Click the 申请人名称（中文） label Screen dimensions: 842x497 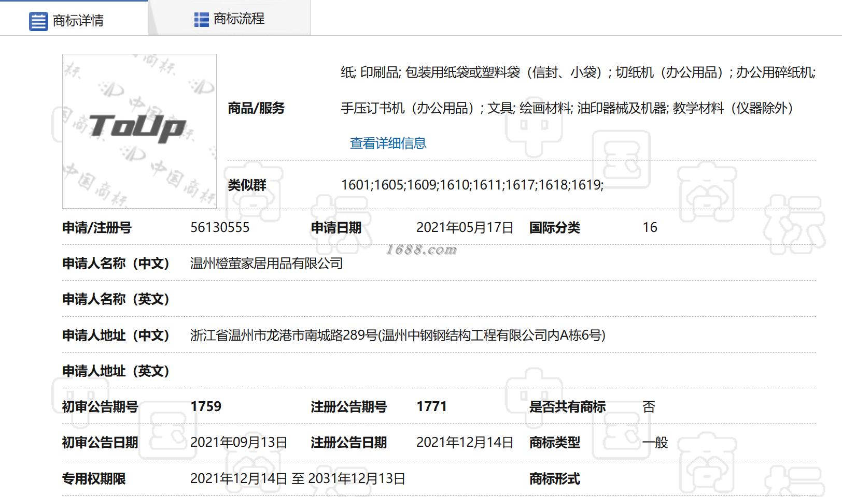[x=116, y=264]
